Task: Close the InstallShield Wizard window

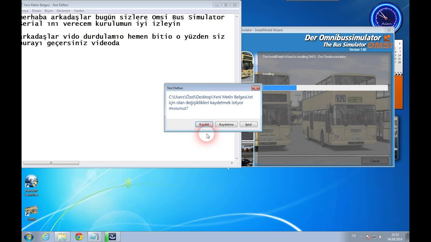Action: coord(389,30)
